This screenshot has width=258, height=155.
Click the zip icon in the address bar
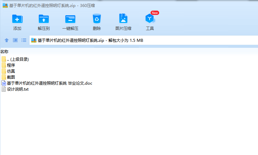(x=34, y=40)
